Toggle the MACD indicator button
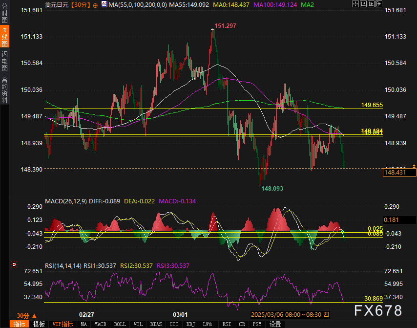Image resolution: width=417 pixels, height=328 pixels. click(100, 324)
